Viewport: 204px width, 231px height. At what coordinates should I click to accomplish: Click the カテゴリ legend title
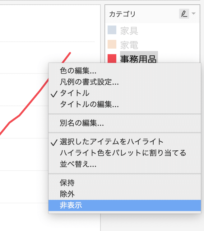122,14
